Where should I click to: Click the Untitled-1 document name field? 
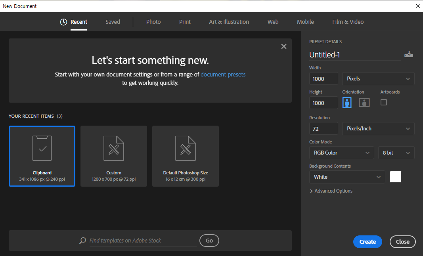[355, 55]
